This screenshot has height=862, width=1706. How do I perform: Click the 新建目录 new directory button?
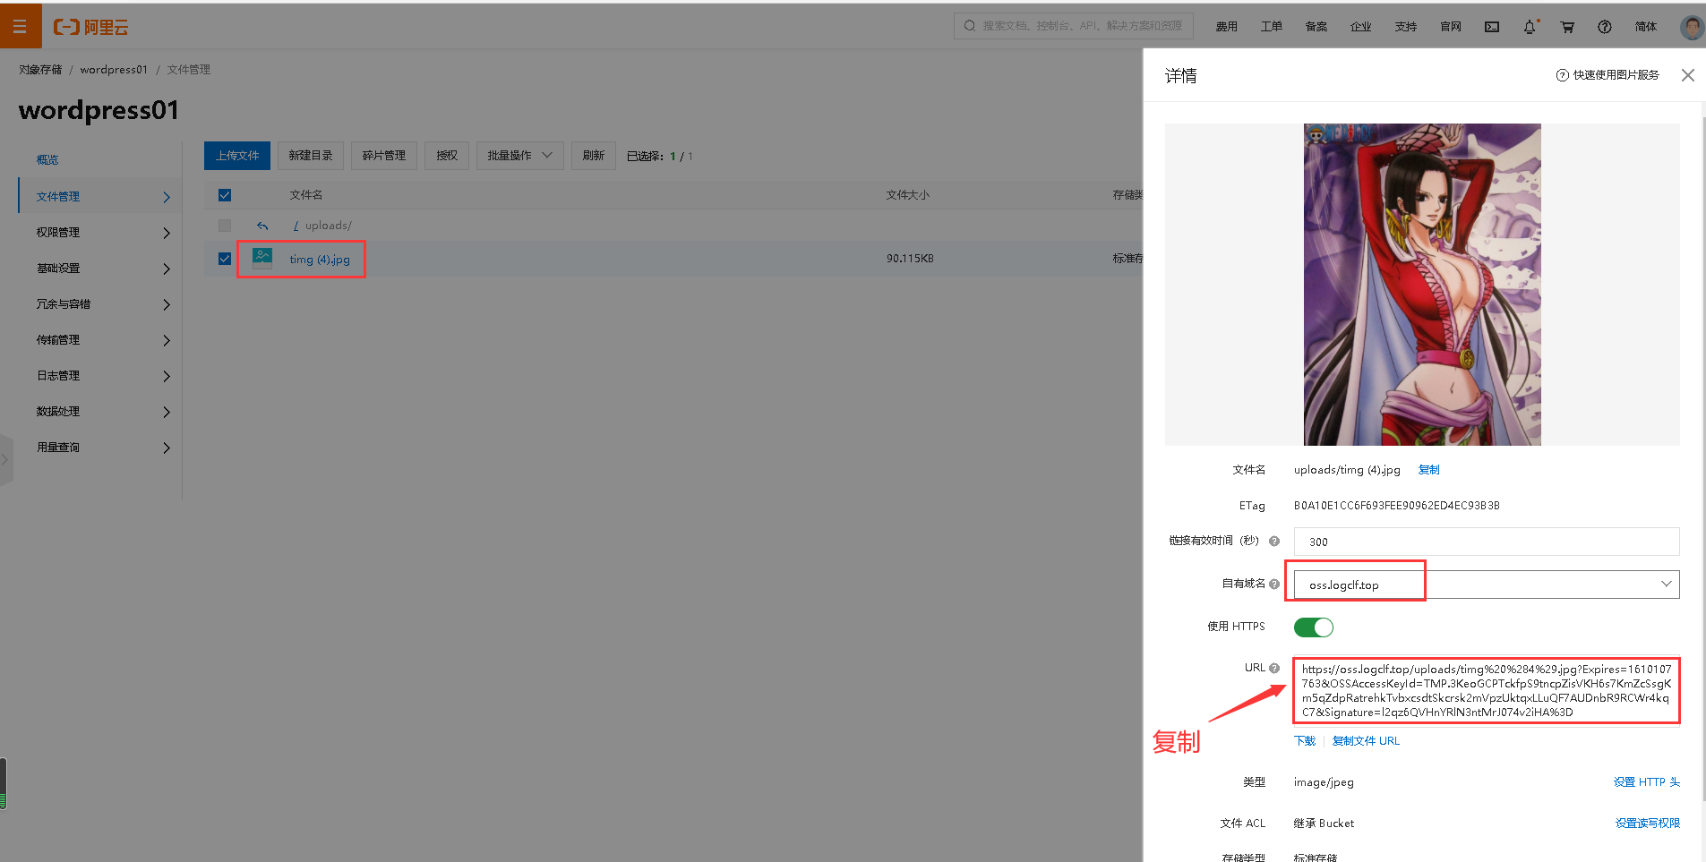coord(311,156)
